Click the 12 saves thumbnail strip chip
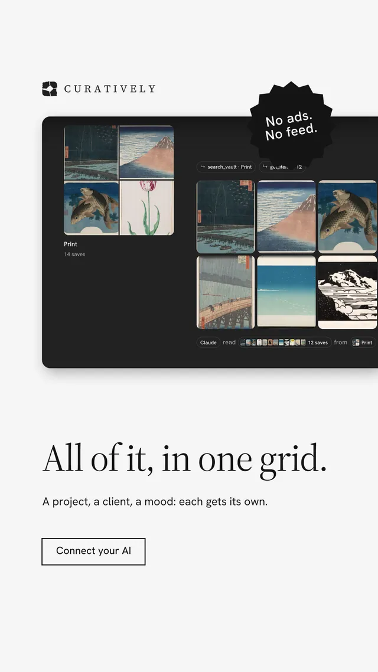 [x=285, y=342]
